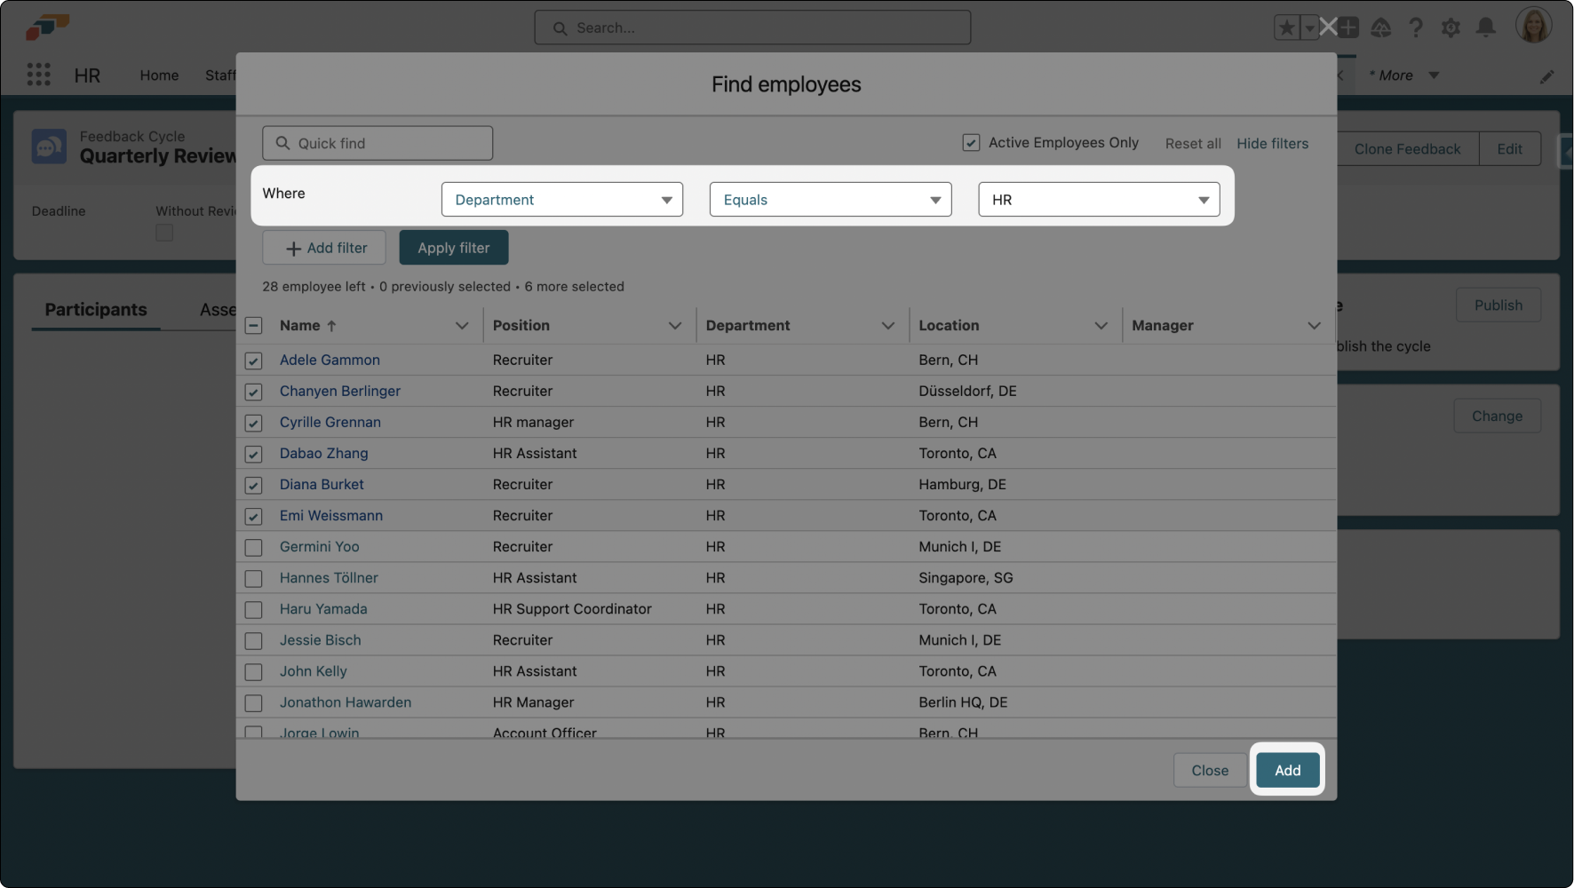Click the Hide filters link

click(x=1272, y=144)
